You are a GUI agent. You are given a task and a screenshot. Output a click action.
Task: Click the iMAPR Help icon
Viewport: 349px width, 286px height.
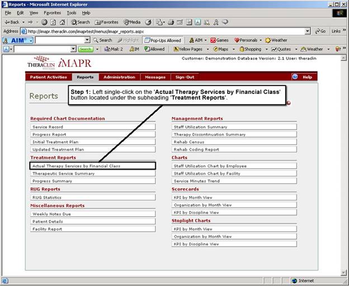tap(295, 77)
